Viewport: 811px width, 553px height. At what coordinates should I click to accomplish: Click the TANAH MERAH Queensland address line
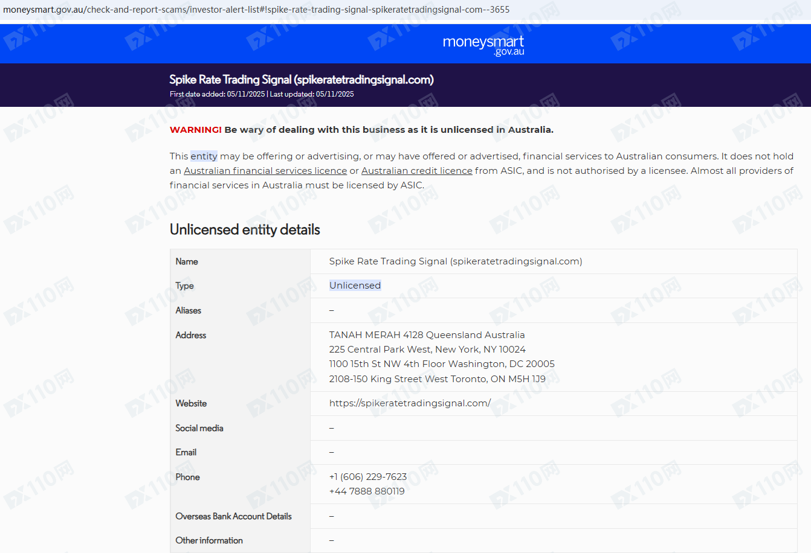tap(427, 335)
